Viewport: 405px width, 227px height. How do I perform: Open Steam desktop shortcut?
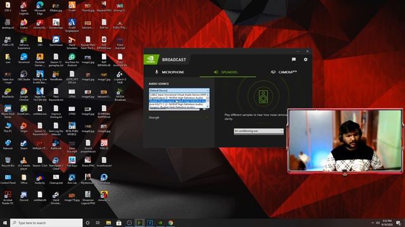24,144
